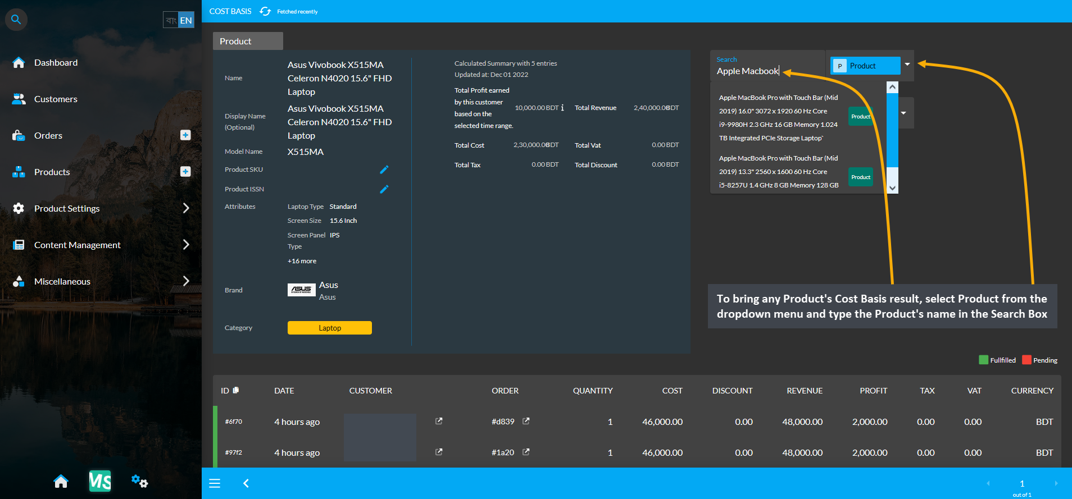Click the ID #6f70 cell
The image size is (1072, 499).
click(233, 422)
